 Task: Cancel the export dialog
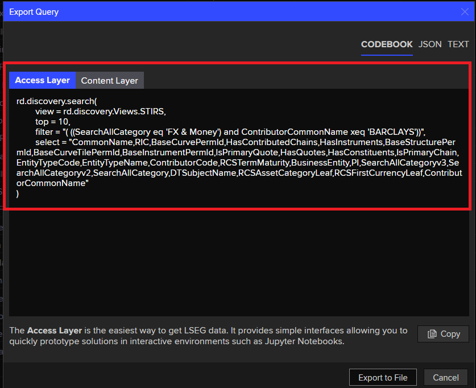click(446, 377)
